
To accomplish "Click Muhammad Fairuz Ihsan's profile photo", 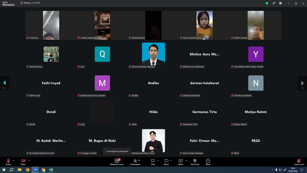I will coord(153,141).
